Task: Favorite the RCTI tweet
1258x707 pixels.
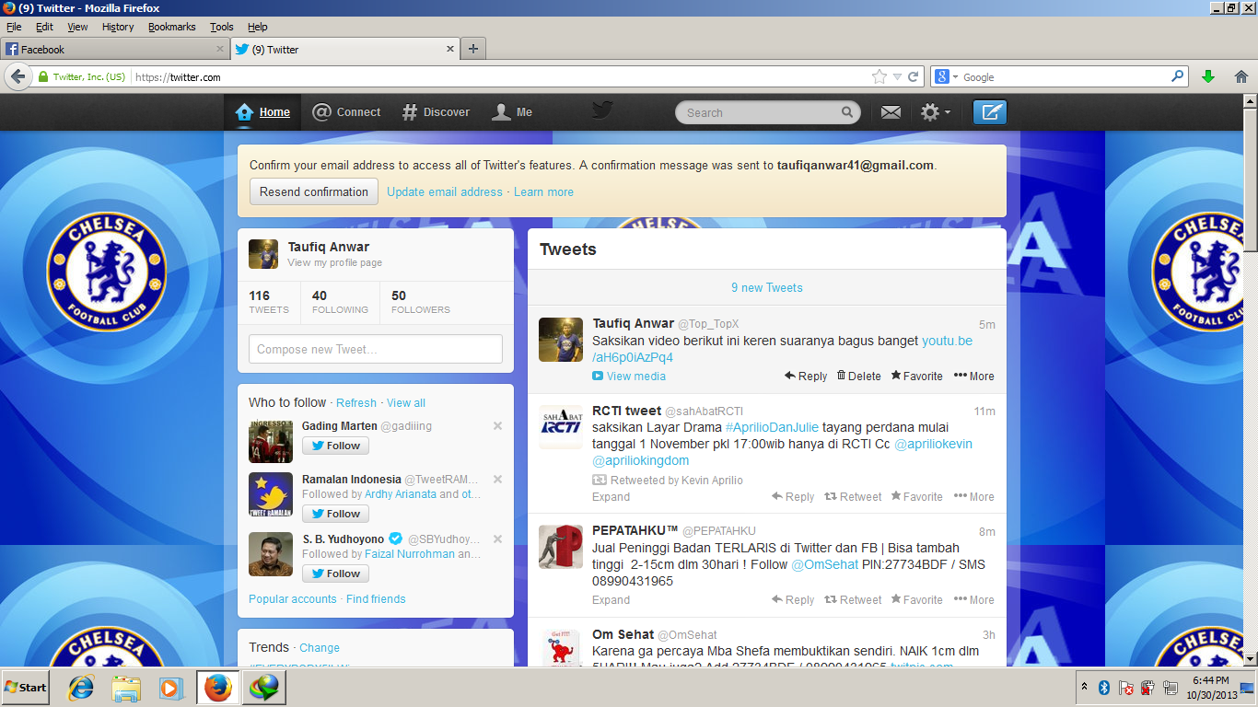Action: (x=916, y=496)
